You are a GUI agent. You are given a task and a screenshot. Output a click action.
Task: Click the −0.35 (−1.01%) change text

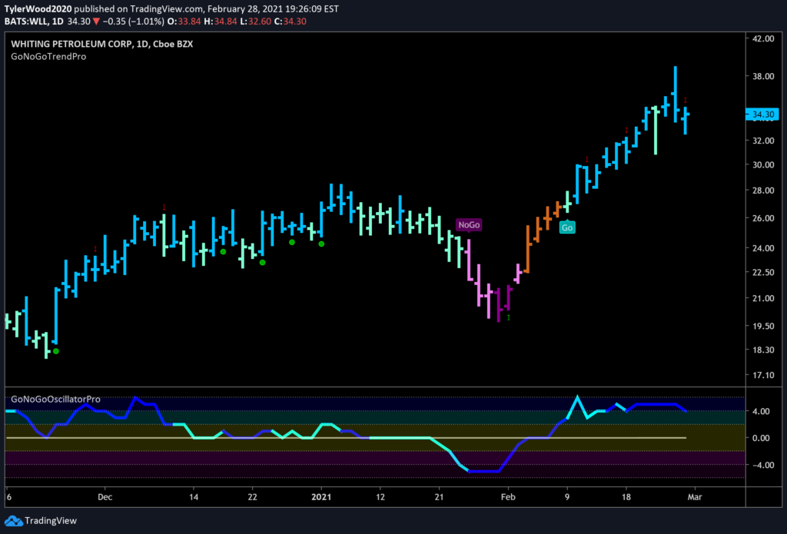133,22
